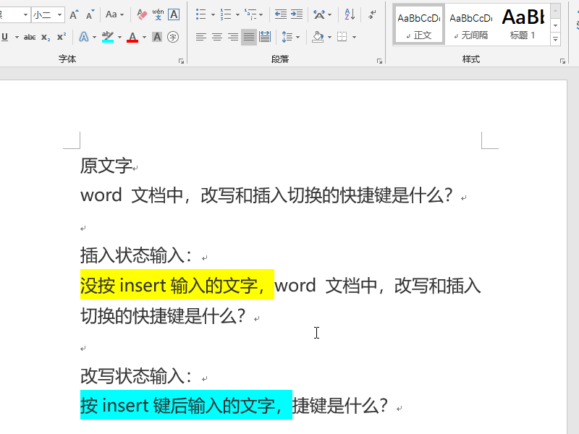Viewport: 579px width, 434px height.
Task: Expand the shading color dropdown arrow
Action: pos(329,37)
